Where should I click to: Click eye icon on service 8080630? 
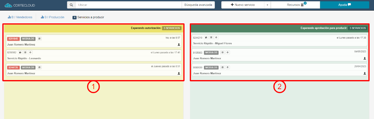(x=228, y=67)
